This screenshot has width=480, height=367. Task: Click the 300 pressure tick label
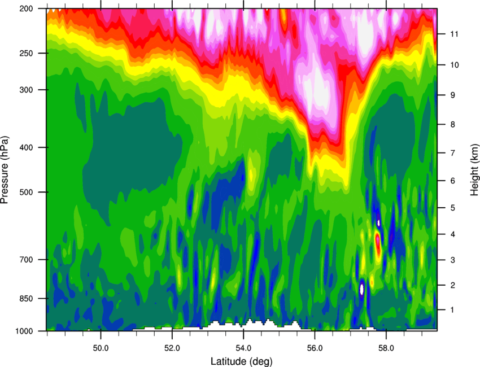coord(27,90)
